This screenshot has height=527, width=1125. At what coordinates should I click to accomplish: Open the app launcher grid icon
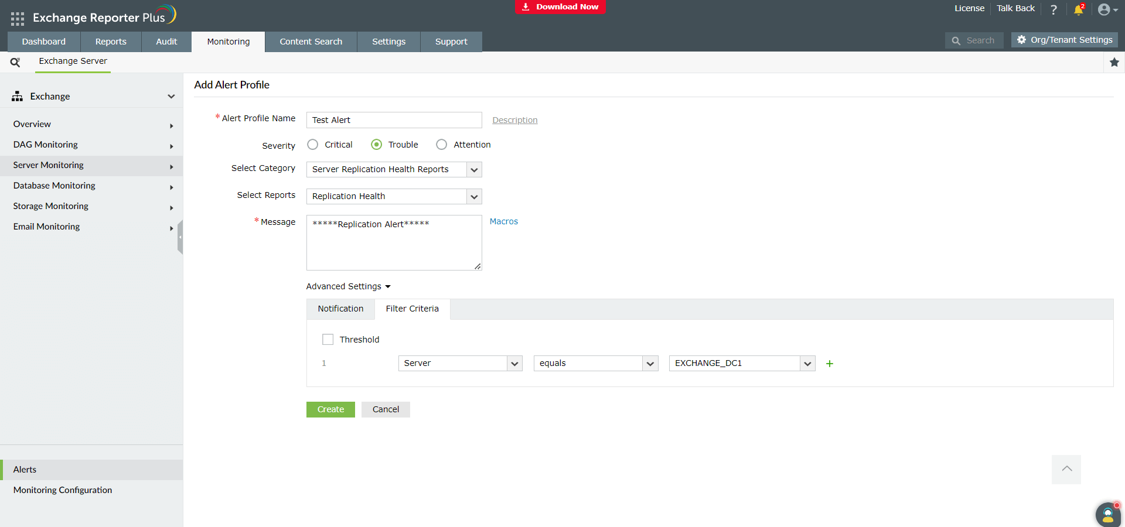point(17,18)
